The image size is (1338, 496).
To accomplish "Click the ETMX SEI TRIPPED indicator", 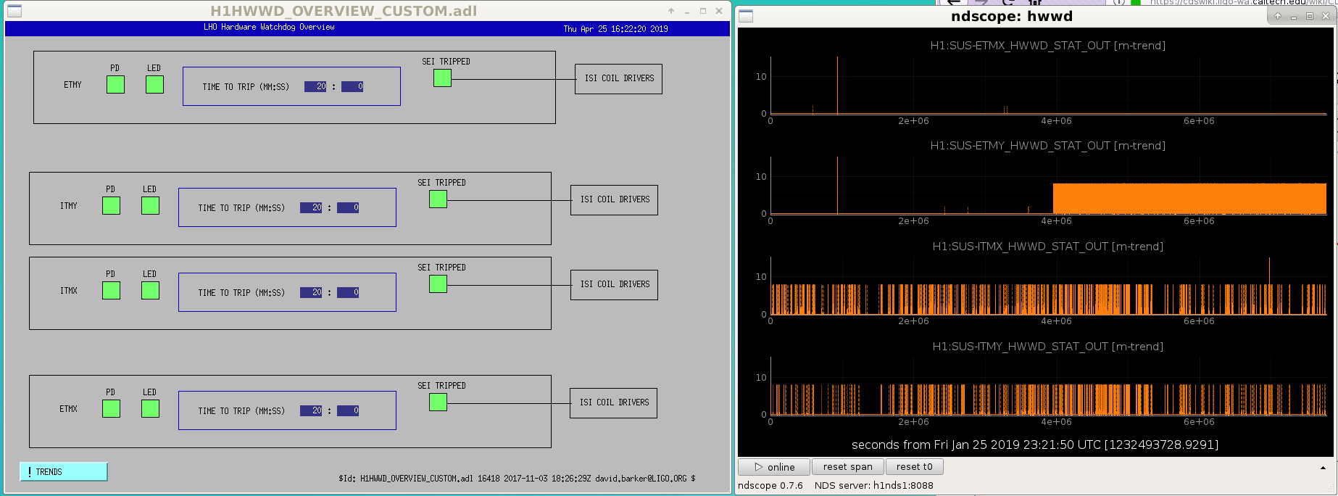I will click(438, 402).
